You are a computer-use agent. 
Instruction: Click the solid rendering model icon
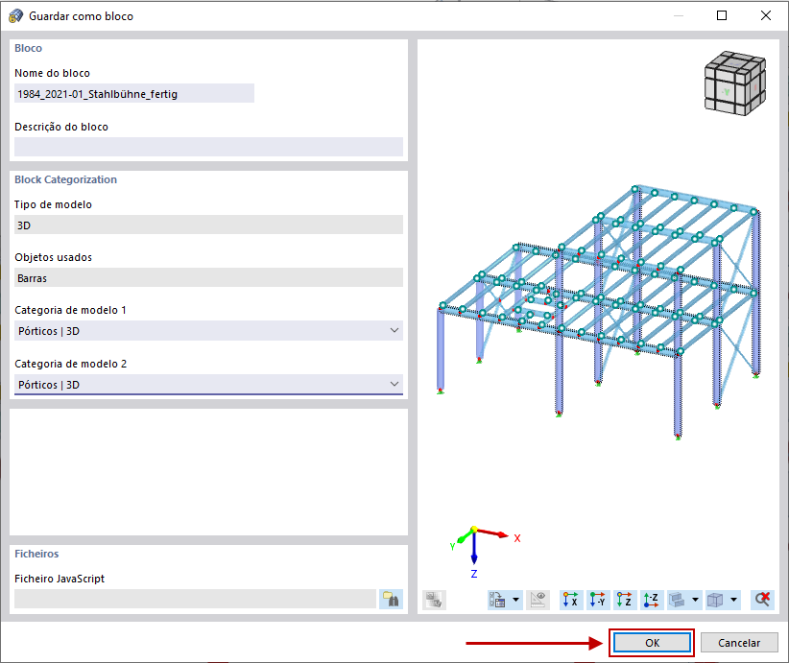coord(678,600)
